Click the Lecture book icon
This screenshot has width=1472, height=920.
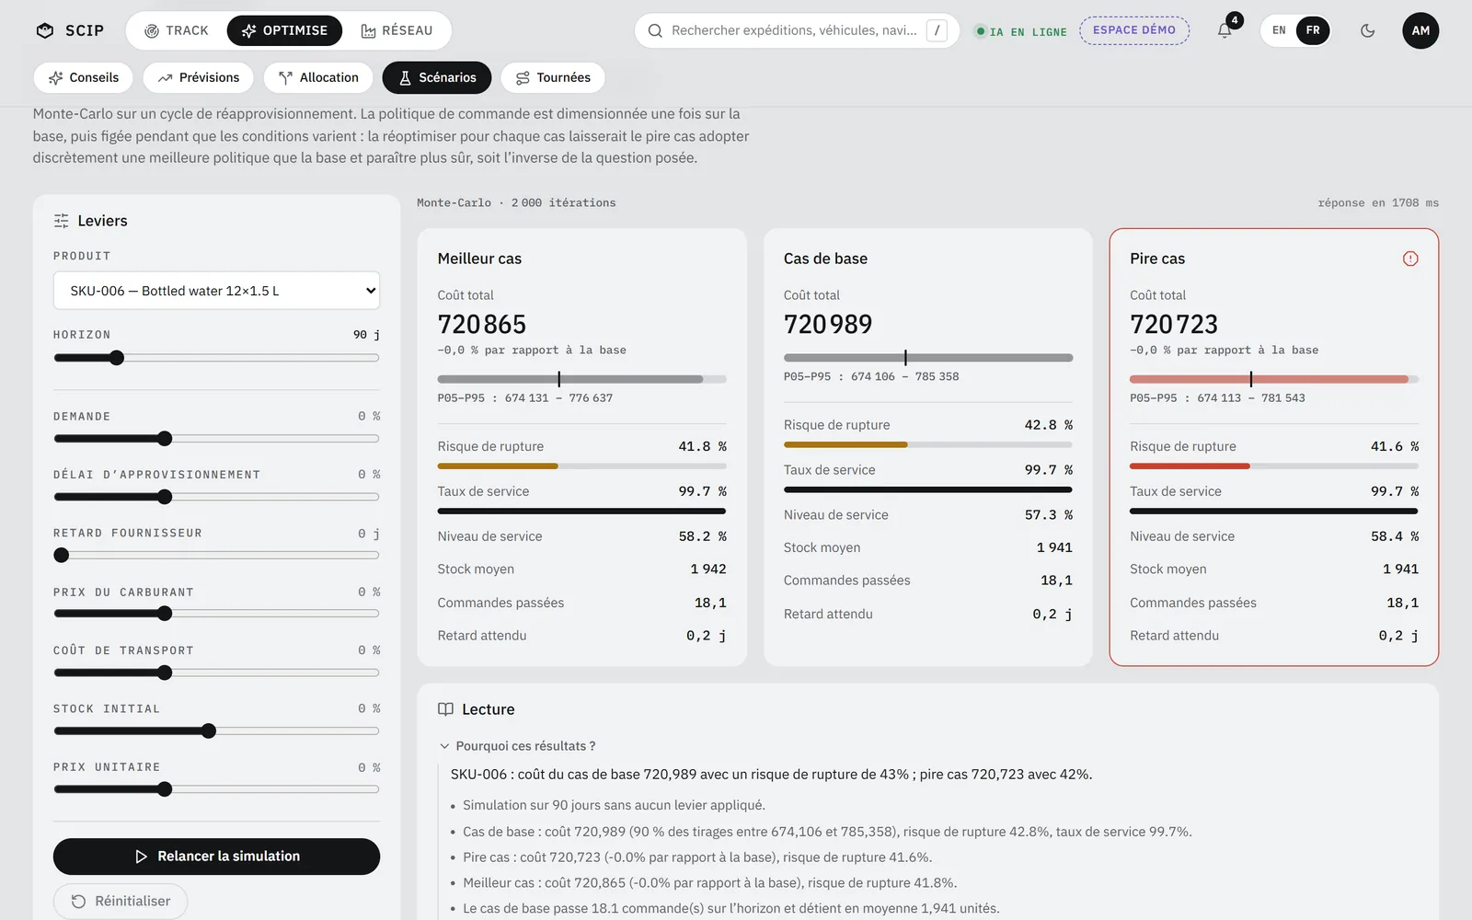445,709
